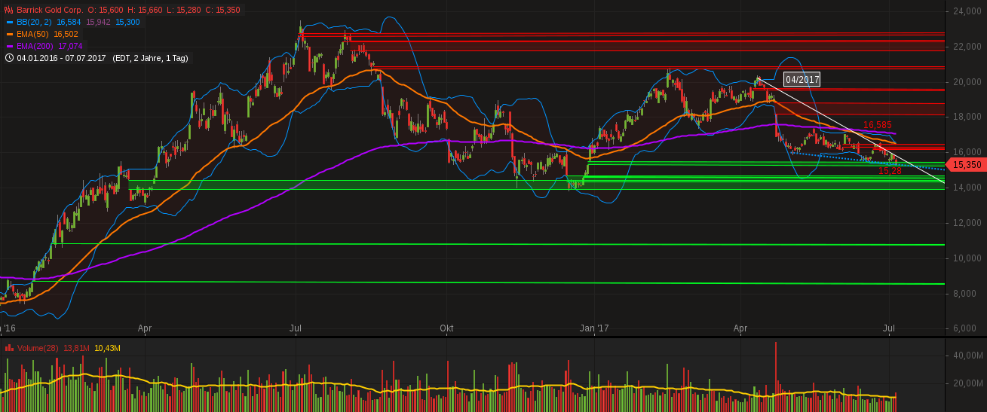The height and width of the screenshot is (412, 987).
Task: Click the BB middle band value 15,942
Action: [99, 23]
